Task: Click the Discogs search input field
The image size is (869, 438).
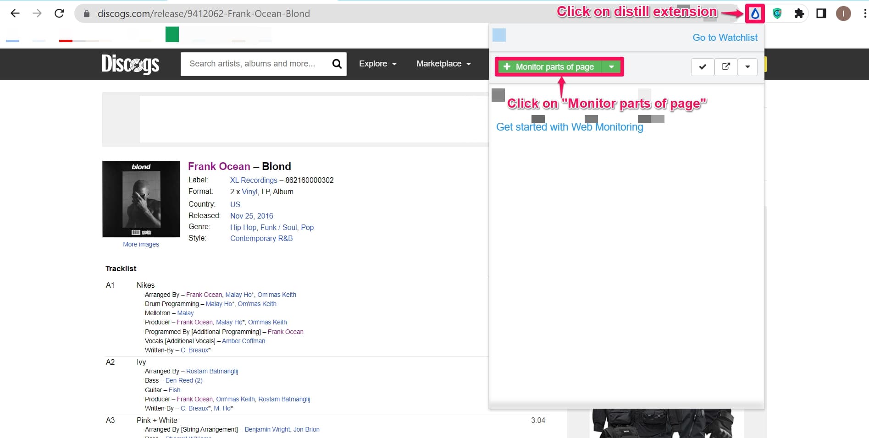Action: coord(255,64)
